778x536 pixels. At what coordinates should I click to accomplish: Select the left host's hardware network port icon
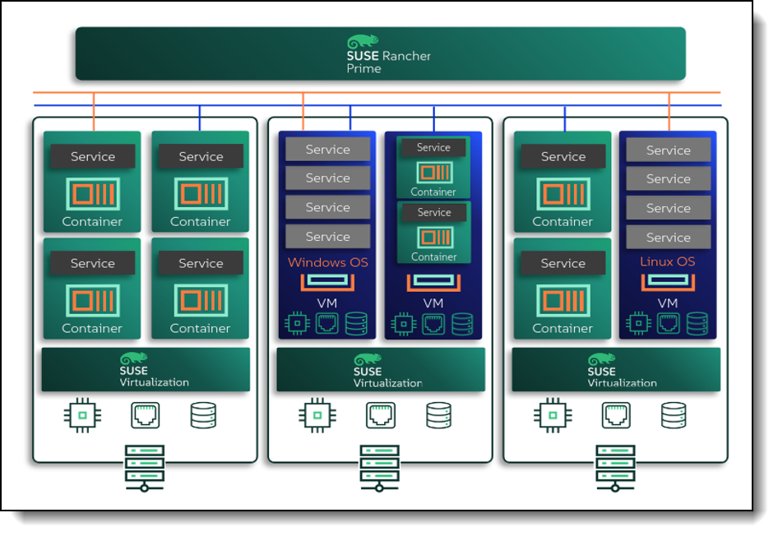tap(146, 415)
